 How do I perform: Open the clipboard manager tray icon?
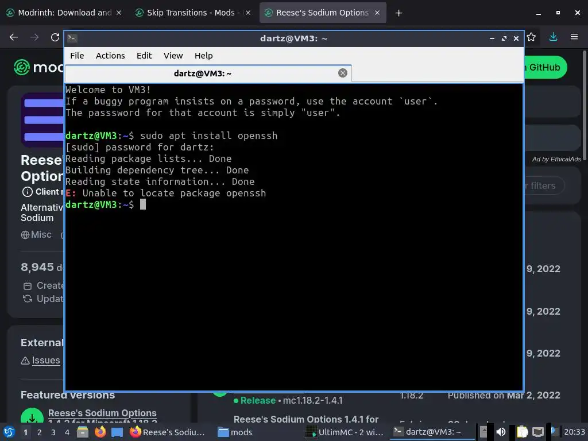pyautogui.click(x=522, y=432)
